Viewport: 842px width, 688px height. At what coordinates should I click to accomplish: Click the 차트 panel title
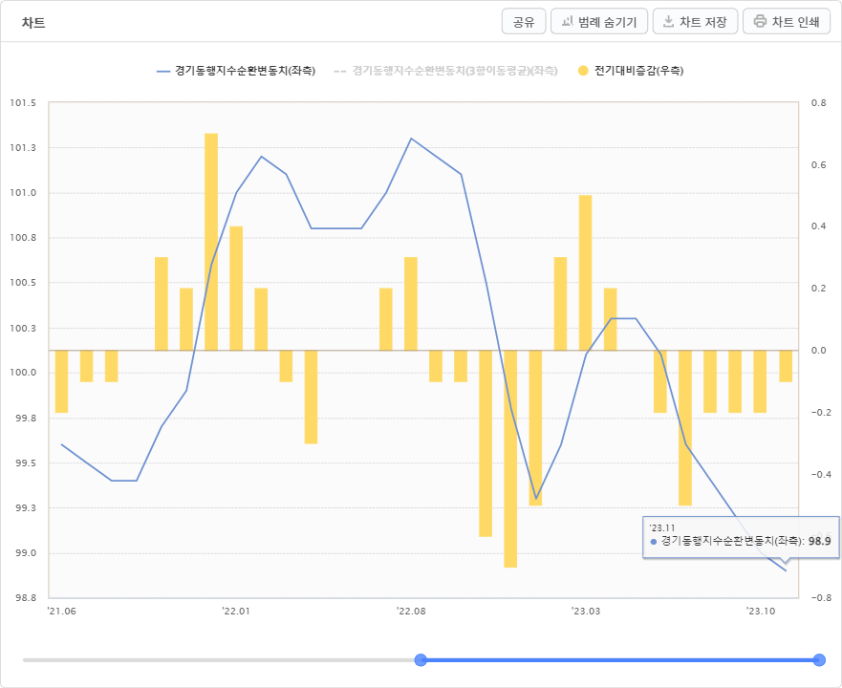(x=33, y=23)
